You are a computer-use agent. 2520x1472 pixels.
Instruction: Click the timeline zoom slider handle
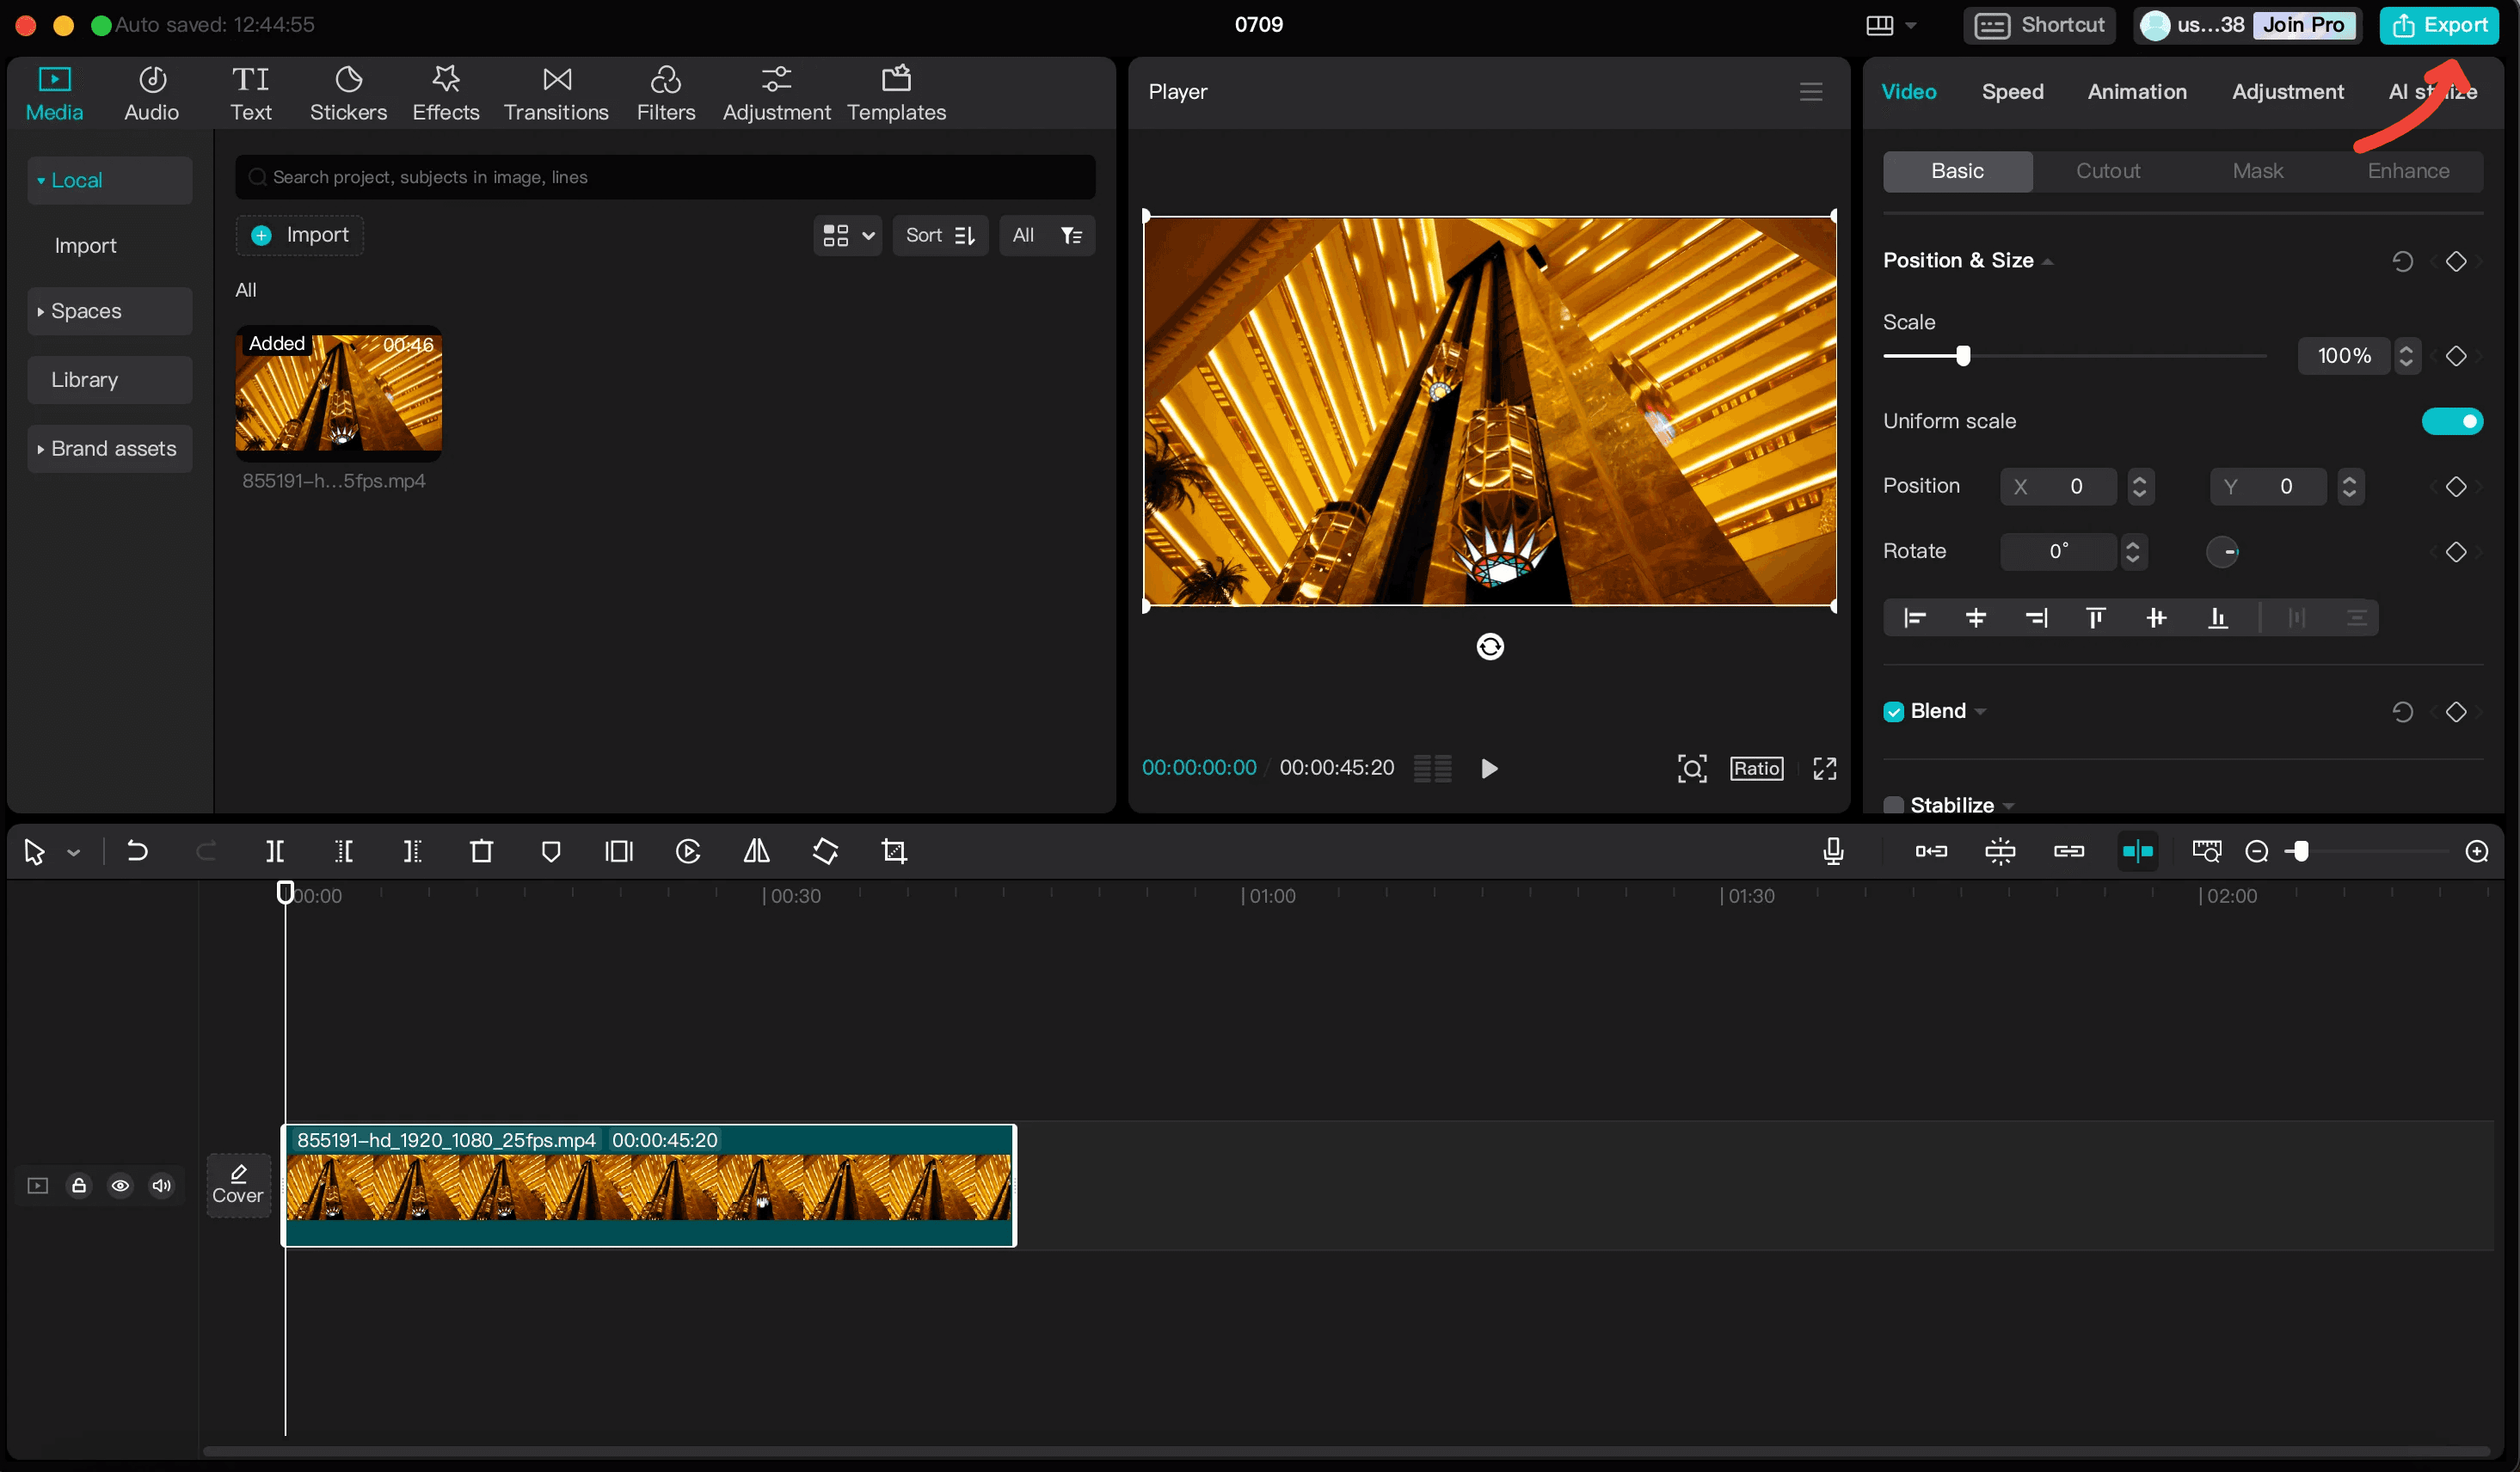[2302, 851]
